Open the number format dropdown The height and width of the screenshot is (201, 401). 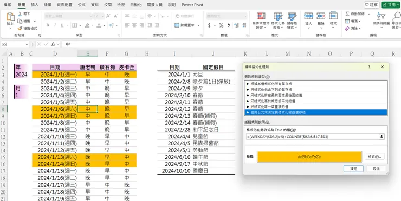[246, 16]
